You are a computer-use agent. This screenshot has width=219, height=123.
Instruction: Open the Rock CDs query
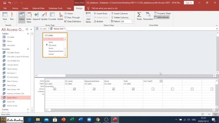11,102
